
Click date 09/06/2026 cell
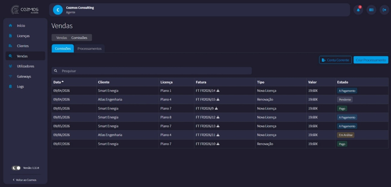coord(62,135)
